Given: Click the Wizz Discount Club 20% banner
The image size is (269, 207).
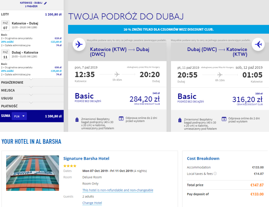Looking at the screenshot, I should click(x=169, y=29).
